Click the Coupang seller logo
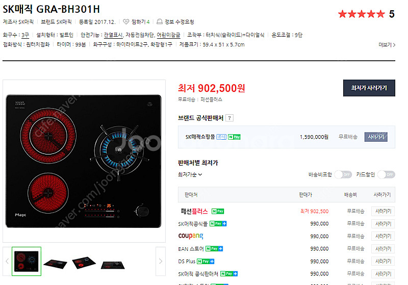The height and width of the screenshot is (285, 408). pos(191,236)
